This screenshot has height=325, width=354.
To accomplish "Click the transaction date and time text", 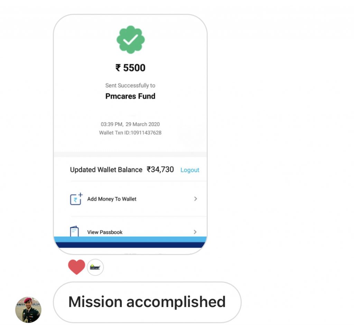I will pos(130,124).
